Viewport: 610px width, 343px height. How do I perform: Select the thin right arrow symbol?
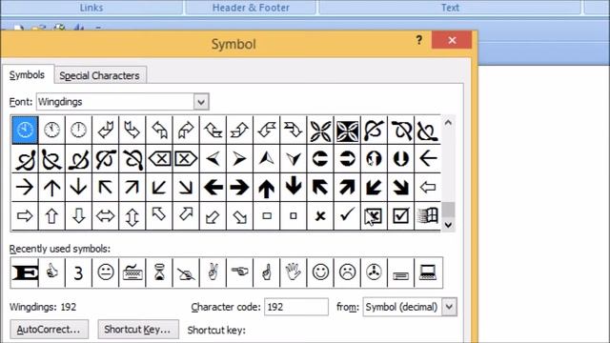pyautogui.click(x=25, y=188)
